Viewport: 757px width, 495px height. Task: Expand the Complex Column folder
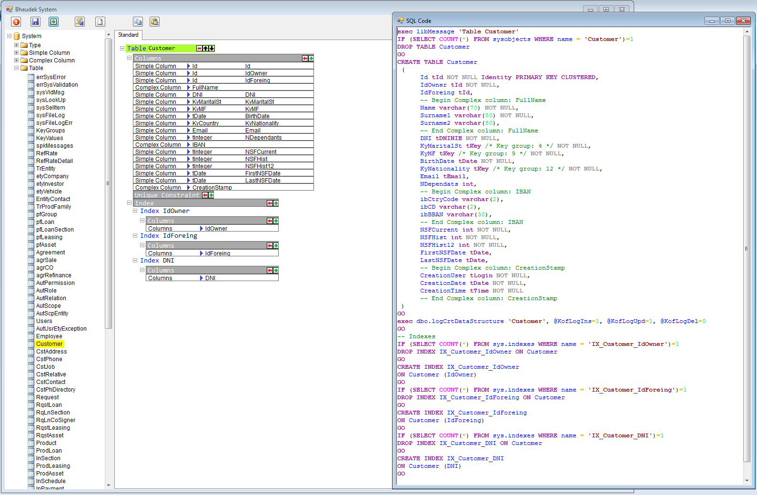coord(16,61)
